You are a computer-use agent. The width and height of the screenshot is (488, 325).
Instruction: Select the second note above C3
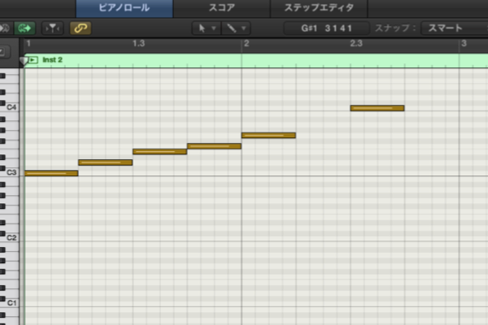coord(106,162)
